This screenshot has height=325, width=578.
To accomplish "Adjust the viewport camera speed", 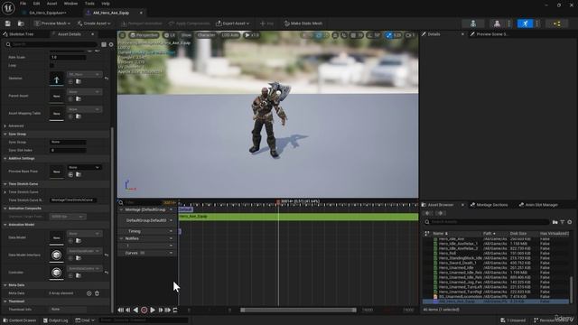I will click(410, 35).
